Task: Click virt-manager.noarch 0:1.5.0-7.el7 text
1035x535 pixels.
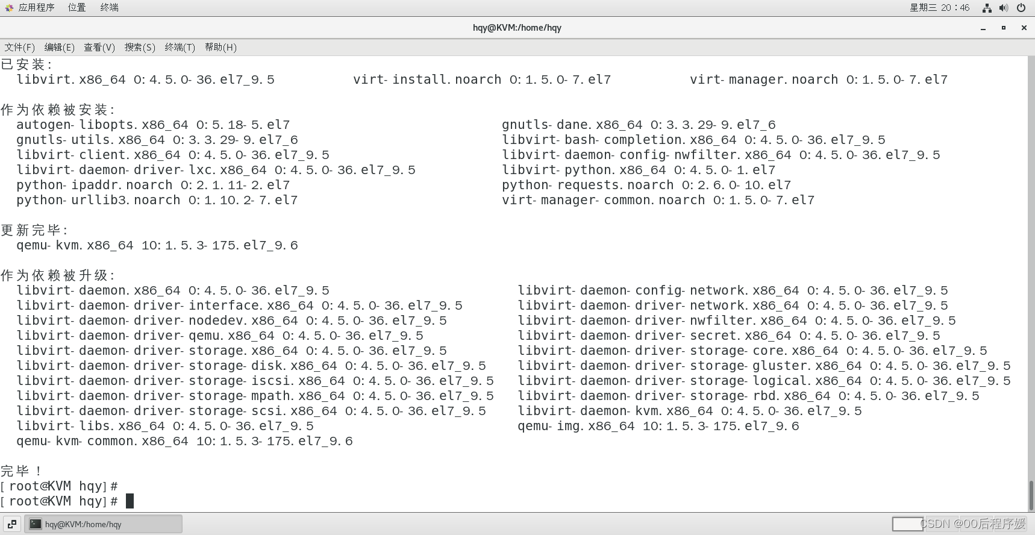Action: tap(819, 80)
